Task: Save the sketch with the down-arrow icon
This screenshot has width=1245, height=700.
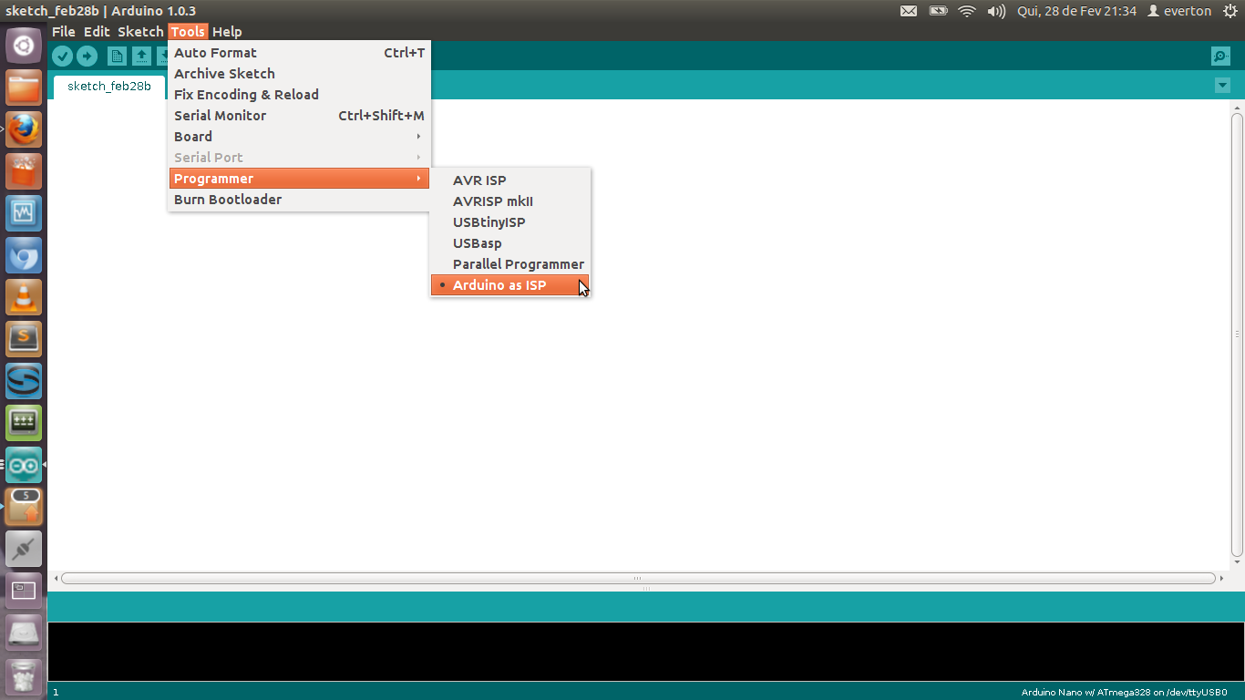Action: pos(167,56)
